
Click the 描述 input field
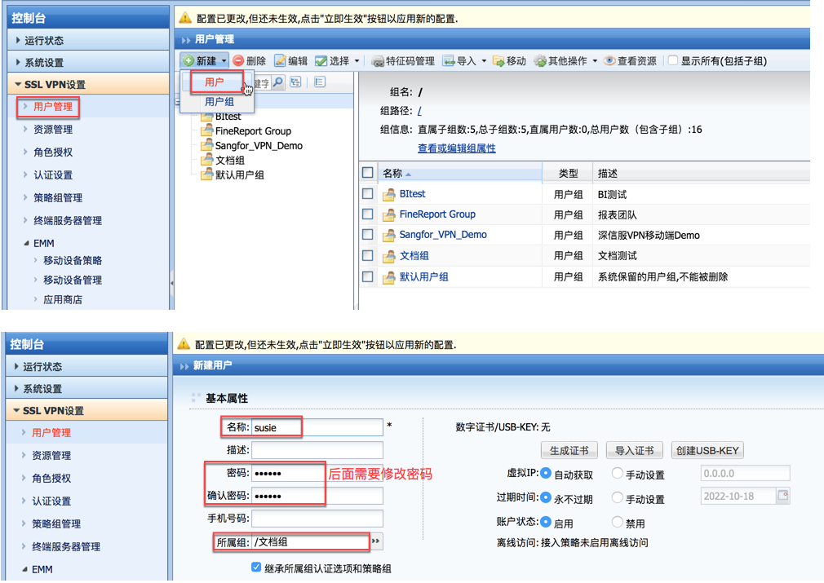tap(317, 450)
